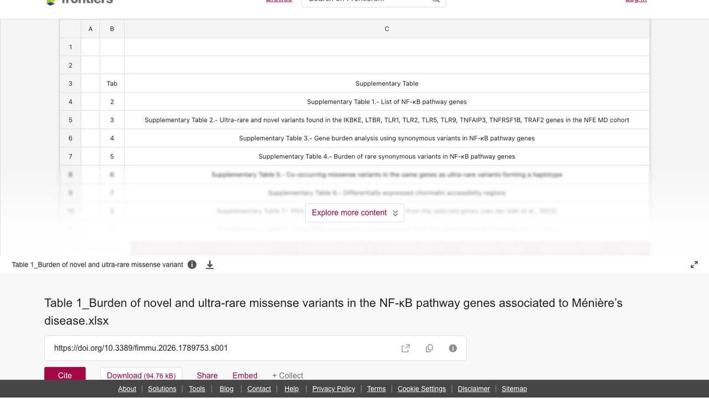Open the Disclaimer footer link

(x=474, y=388)
